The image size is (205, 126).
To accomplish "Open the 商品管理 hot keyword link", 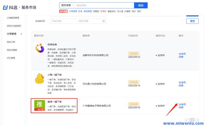I will click(x=88, y=11).
